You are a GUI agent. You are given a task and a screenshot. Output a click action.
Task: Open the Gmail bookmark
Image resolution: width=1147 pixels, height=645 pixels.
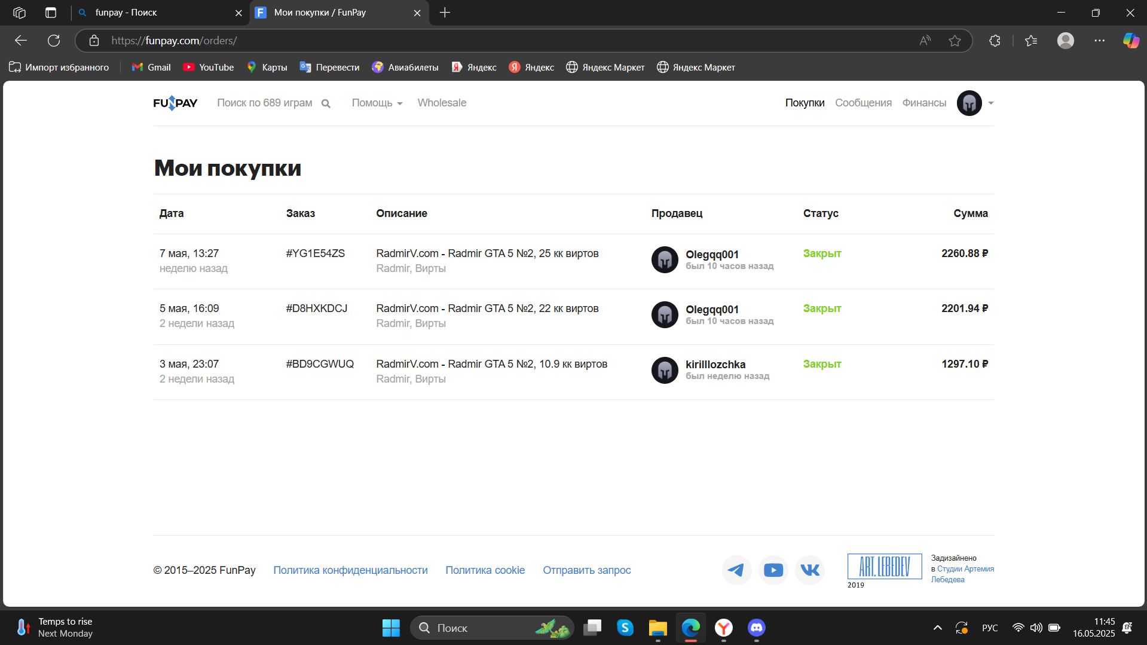coord(151,68)
